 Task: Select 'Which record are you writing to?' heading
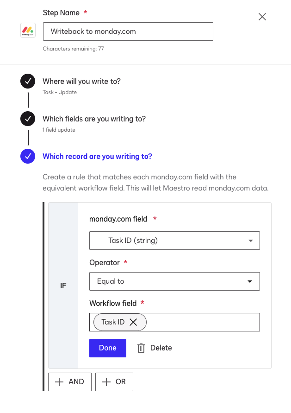(x=97, y=157)
